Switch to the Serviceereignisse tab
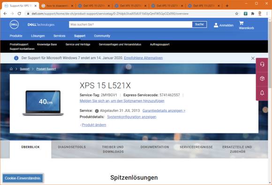272x185 pixels. point(196,147)
